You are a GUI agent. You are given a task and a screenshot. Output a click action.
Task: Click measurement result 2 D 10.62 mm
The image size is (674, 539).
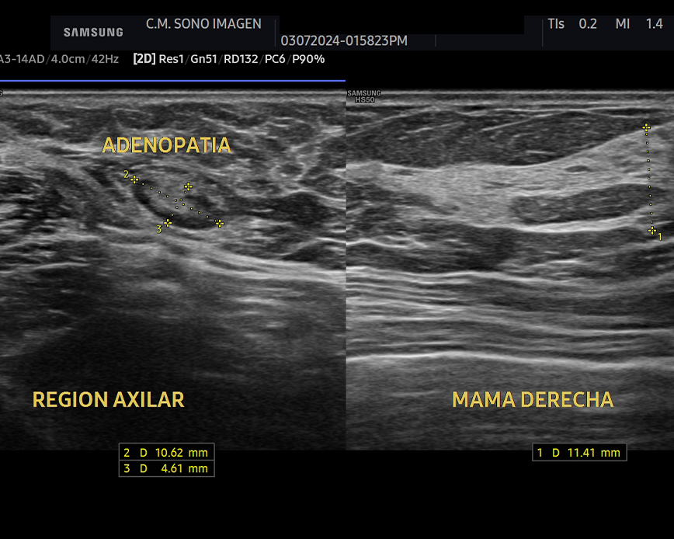click(165, 452)
